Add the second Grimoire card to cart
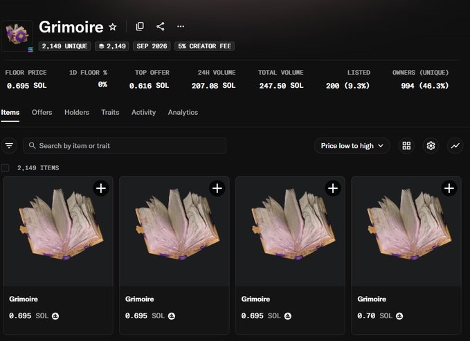470x341 pixels. point(217,188)
